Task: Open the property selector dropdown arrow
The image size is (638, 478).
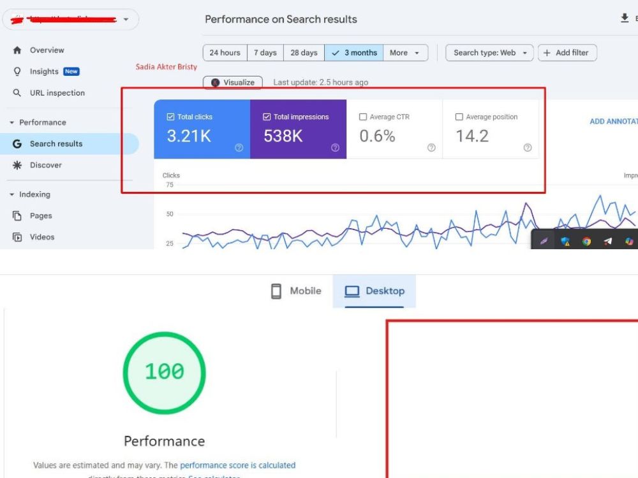Action: coord(126,19)
